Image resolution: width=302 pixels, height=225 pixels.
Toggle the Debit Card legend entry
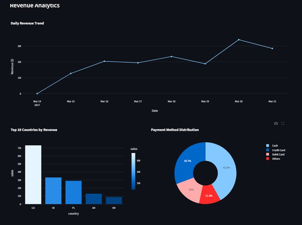(x=277, y=155)
